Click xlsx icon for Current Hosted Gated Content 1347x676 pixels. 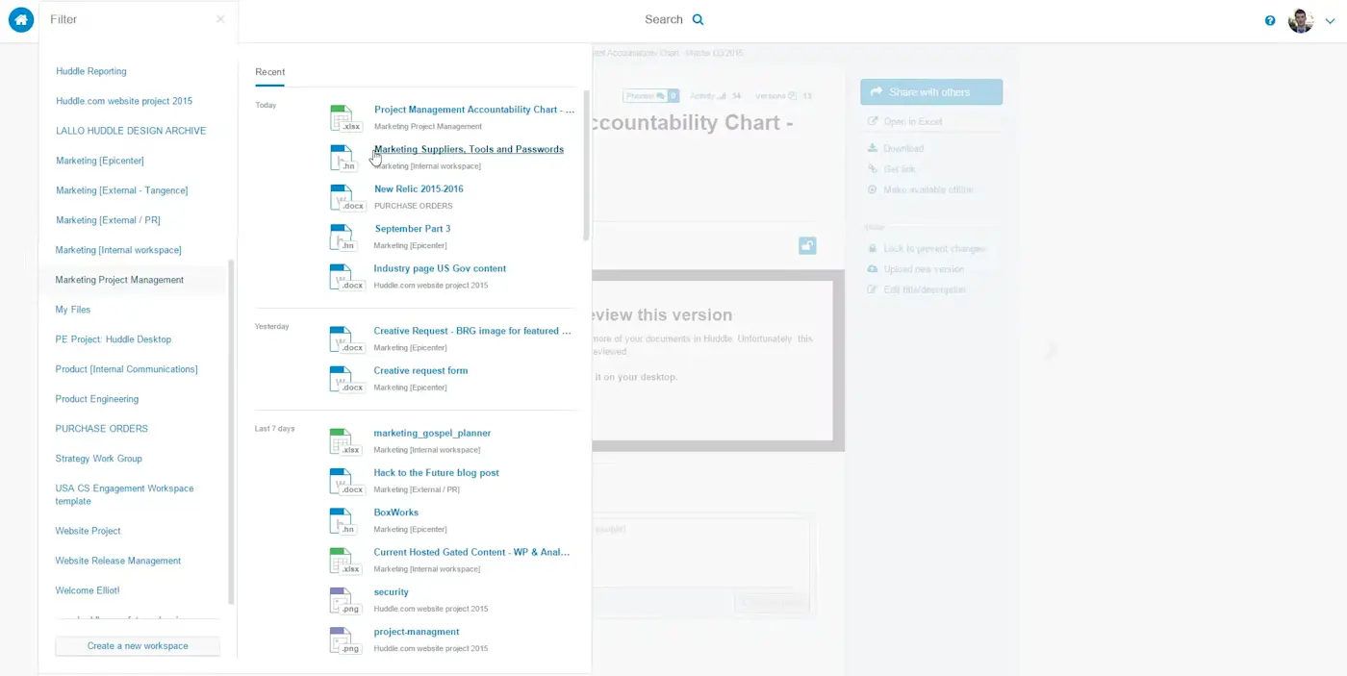click(x=344, y=561)
